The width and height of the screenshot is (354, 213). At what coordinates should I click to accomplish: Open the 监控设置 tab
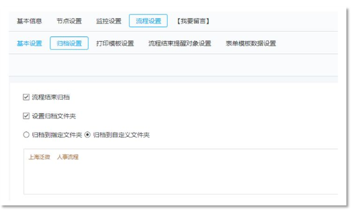(109, 21)
